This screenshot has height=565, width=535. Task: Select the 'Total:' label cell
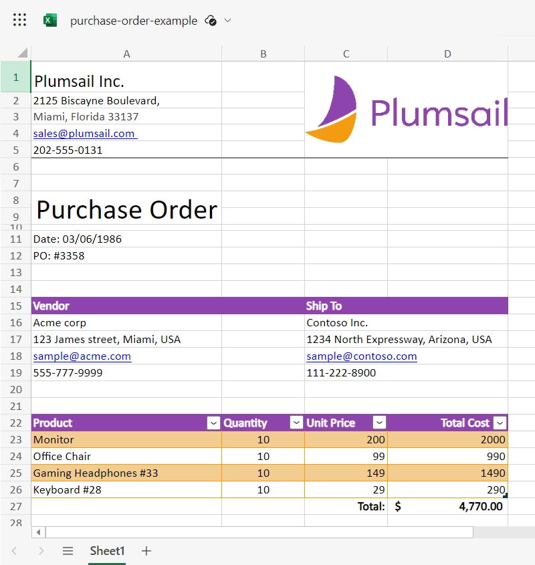(x=346, y=506)
